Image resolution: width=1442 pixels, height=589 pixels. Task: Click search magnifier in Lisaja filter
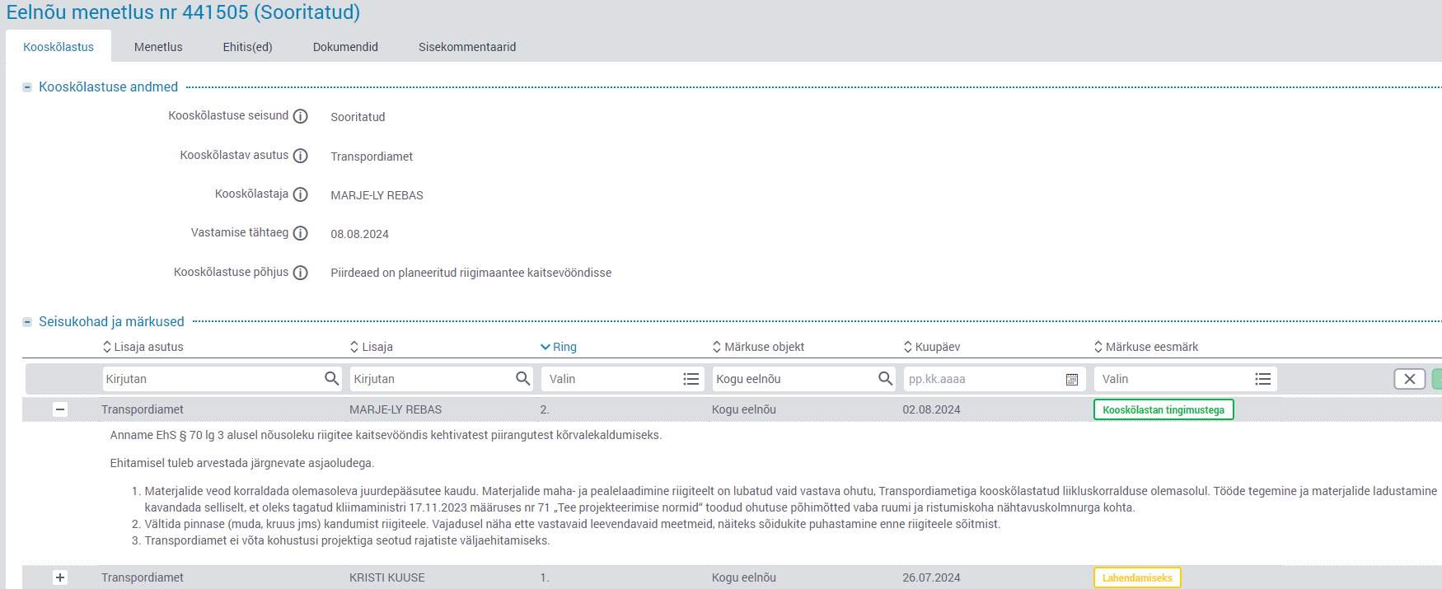click(x=522, y=378)
